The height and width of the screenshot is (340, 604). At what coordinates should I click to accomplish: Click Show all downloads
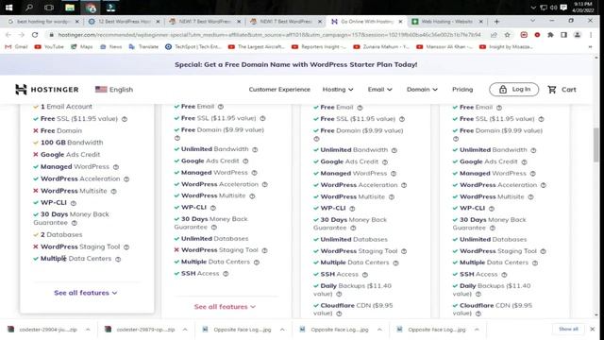(x=568, y=330)
